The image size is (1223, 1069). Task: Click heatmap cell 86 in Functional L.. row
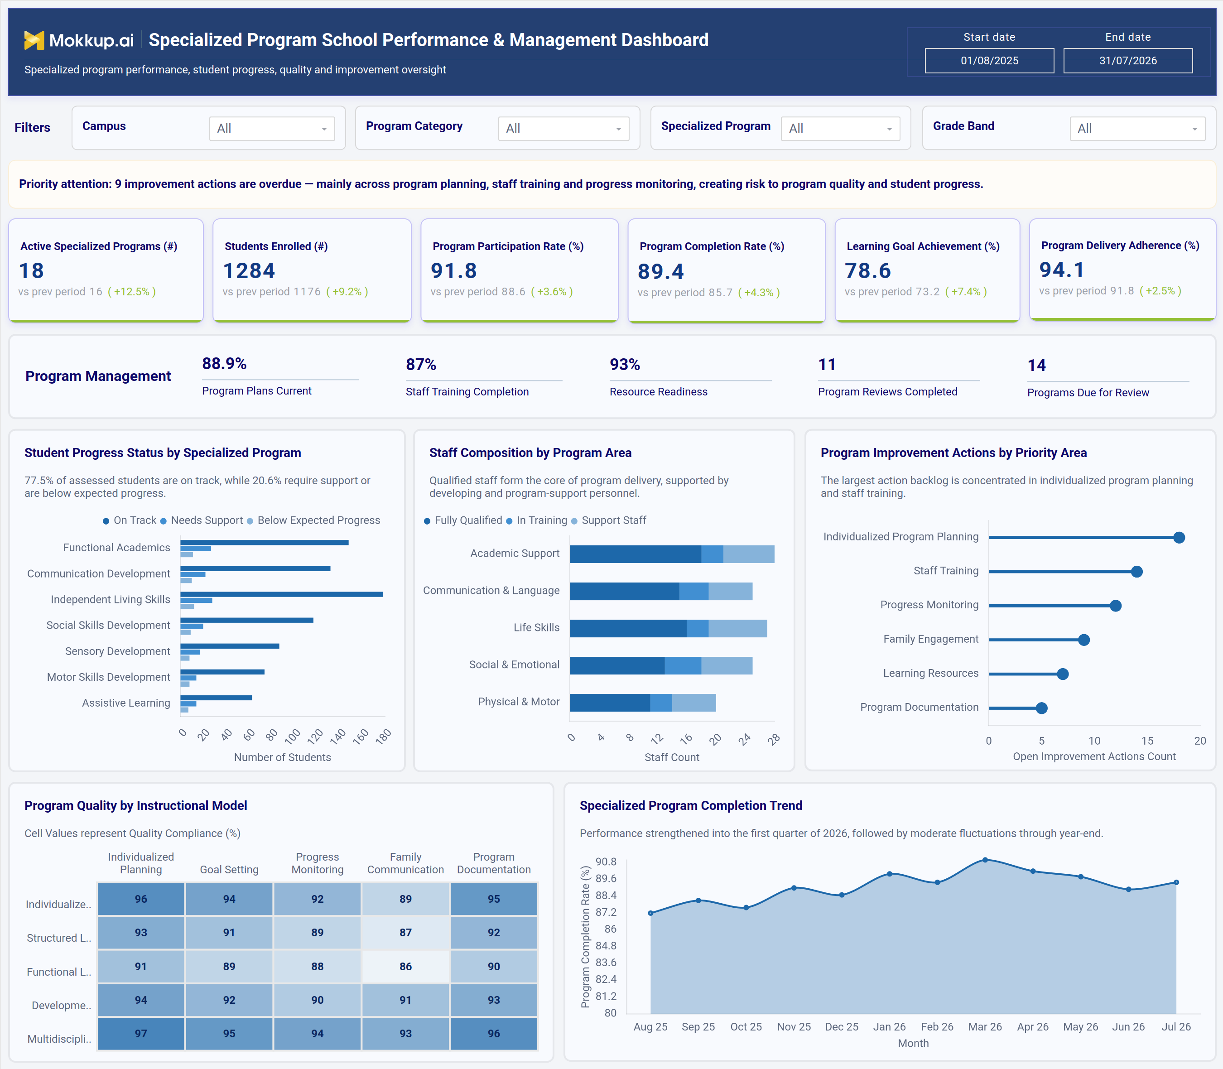[406, 966]
